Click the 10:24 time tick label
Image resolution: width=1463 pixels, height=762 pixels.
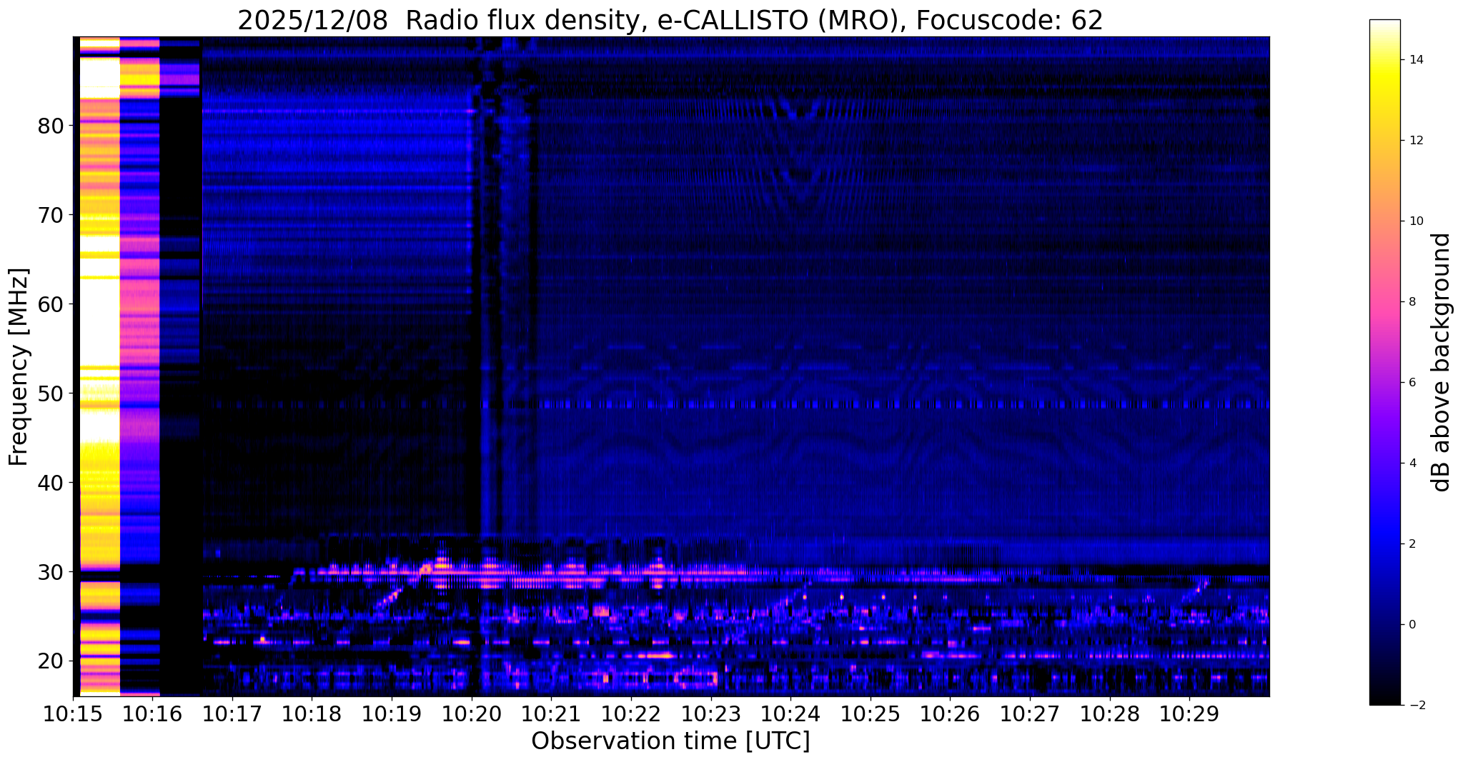click(790, 714)
